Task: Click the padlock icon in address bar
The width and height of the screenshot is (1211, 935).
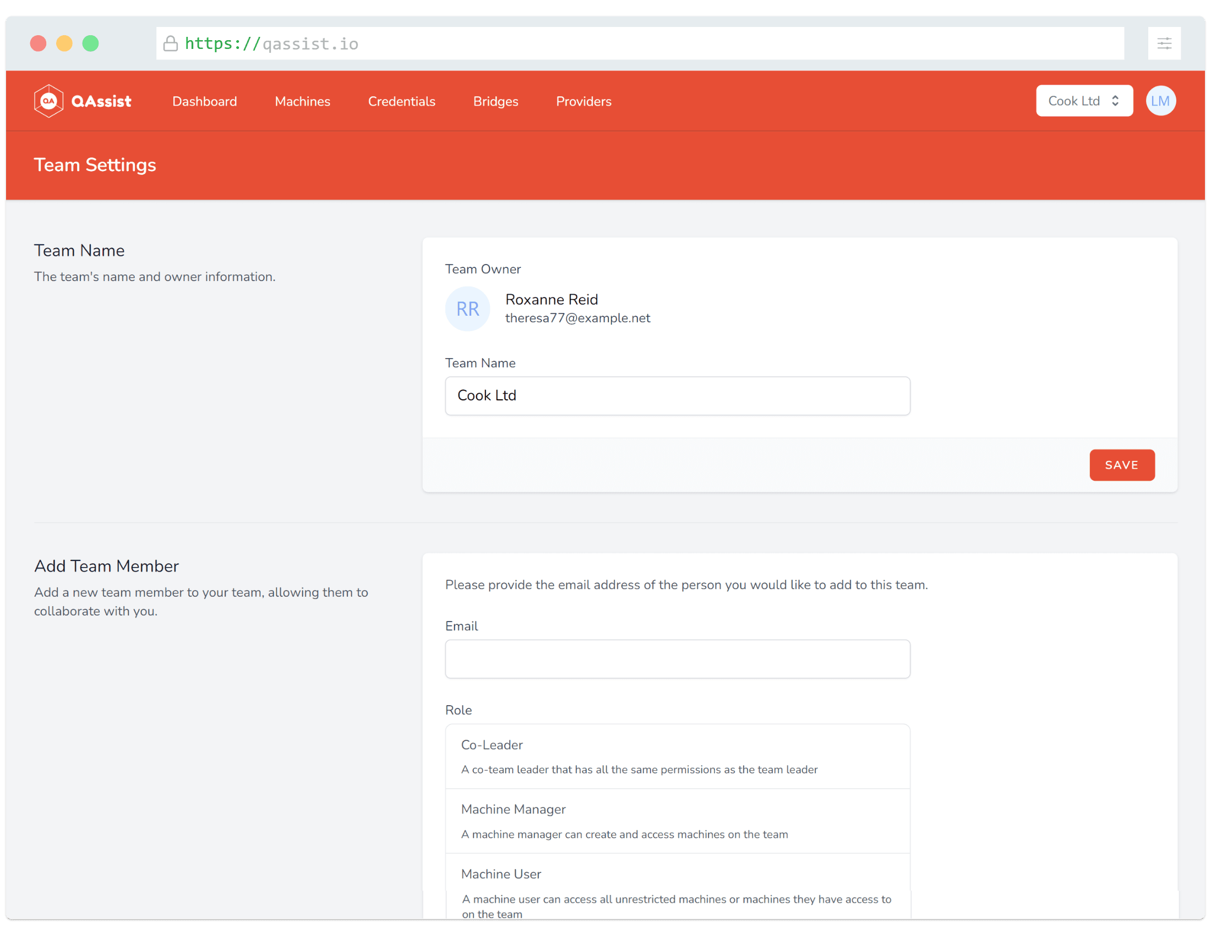Action: click(x=170, y=43)
